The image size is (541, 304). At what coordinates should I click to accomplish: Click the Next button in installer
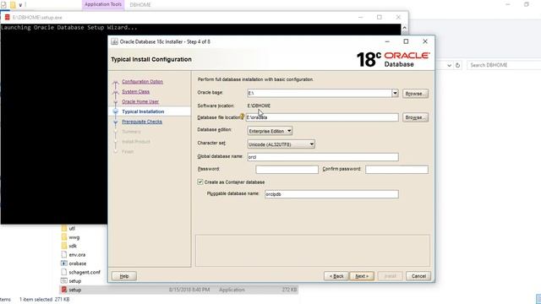click(362, 276)
